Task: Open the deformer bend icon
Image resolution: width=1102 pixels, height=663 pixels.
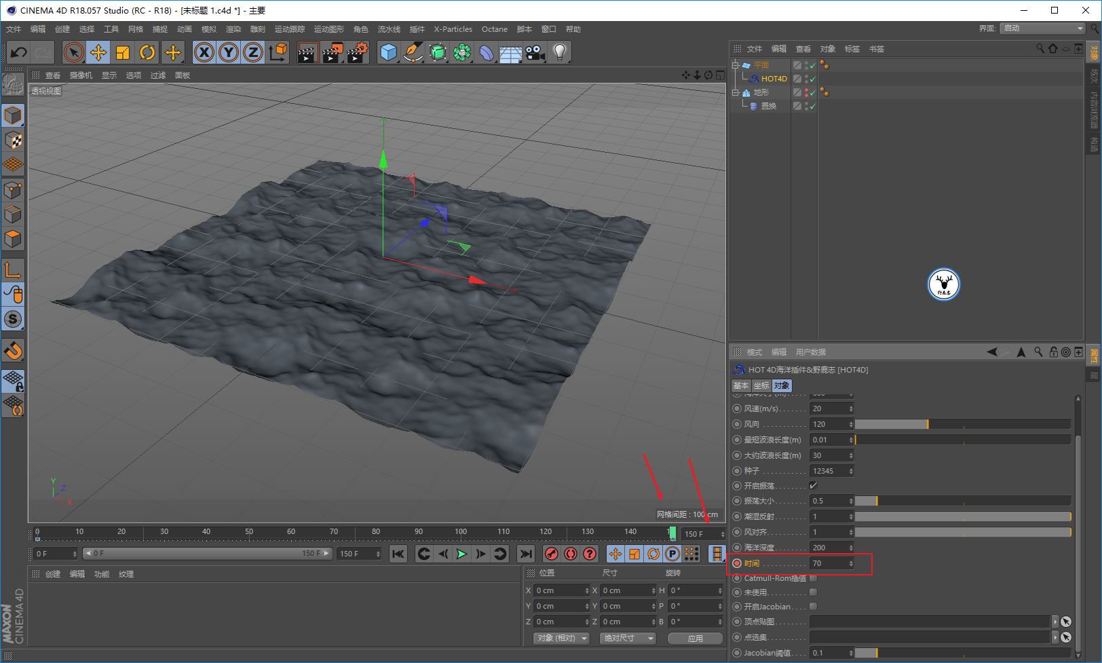Action: [487, 52]
